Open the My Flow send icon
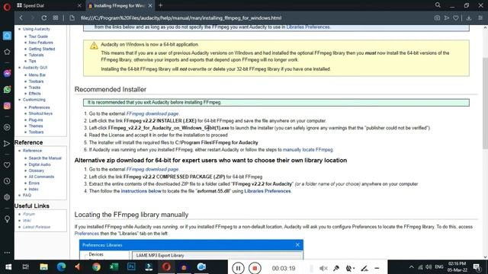 pos(447,18)
